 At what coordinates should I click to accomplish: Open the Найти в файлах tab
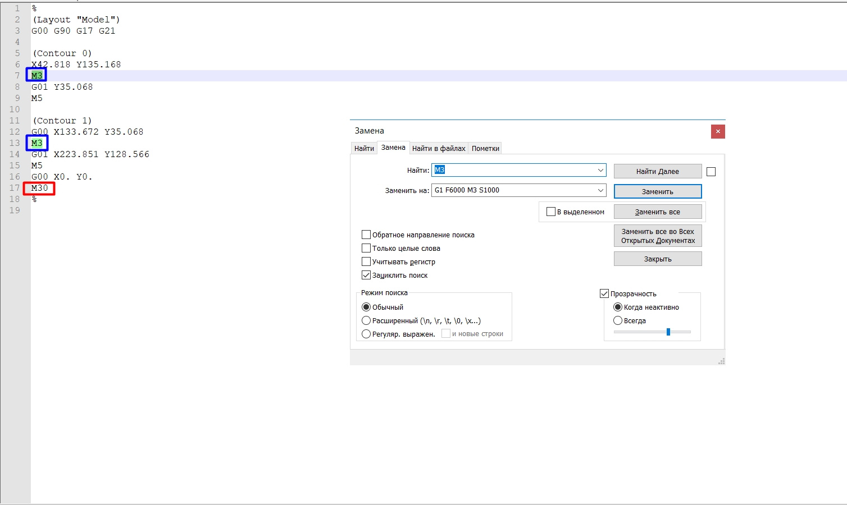tap(439, 148)
